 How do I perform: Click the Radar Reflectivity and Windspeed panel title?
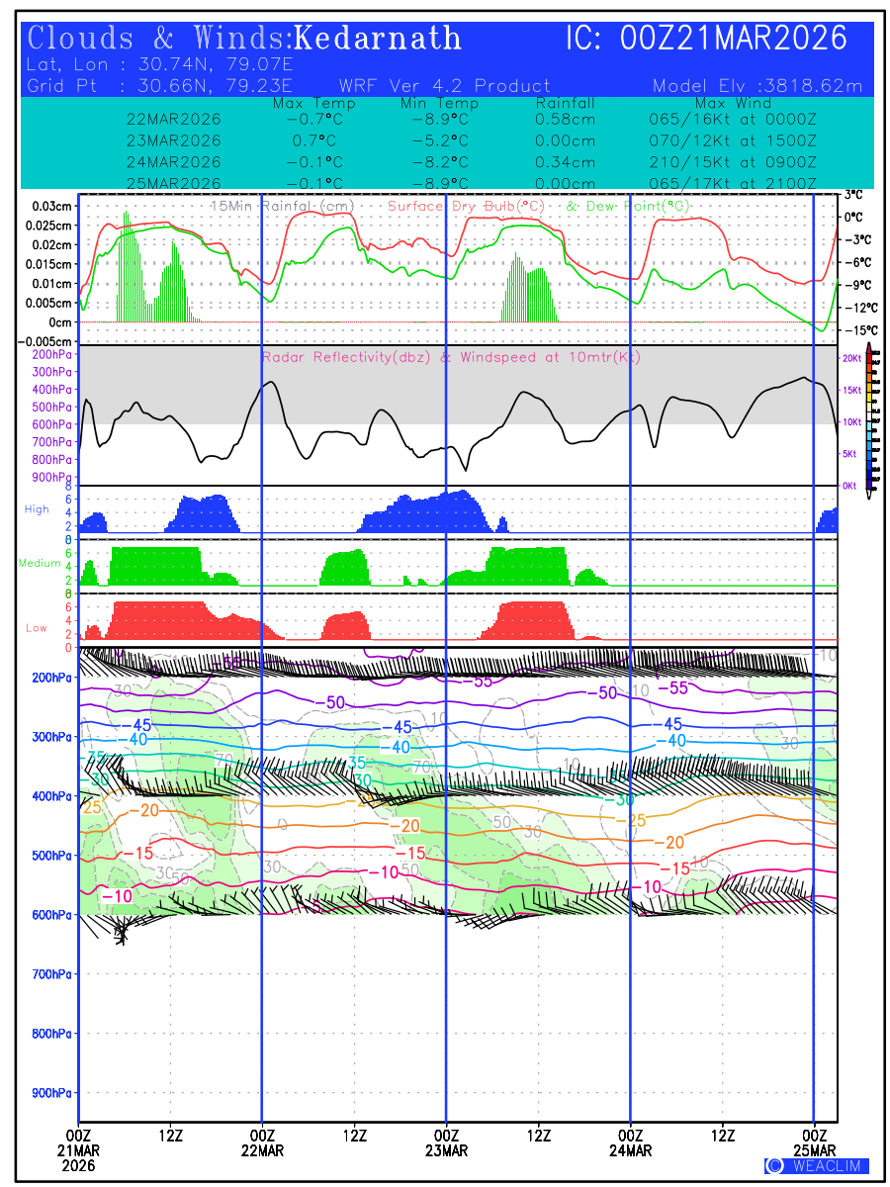(451, 356)
